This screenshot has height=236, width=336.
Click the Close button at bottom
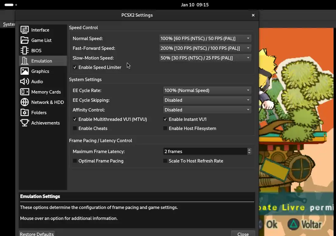[x=243, y=234]
